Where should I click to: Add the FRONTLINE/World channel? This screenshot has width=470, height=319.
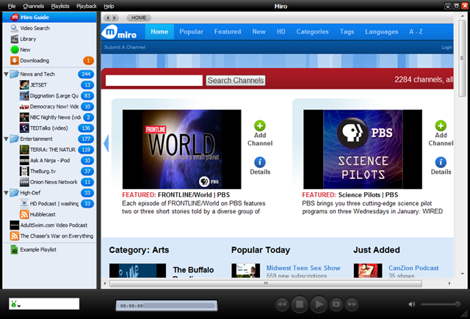tap(260, 133)
